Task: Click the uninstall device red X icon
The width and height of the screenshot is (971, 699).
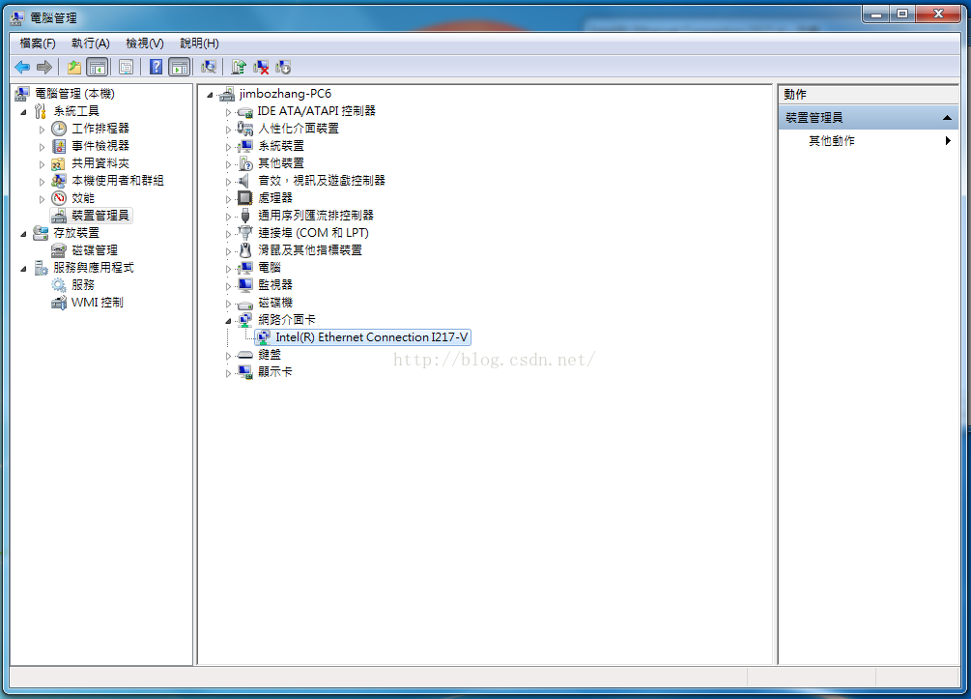Action: point(261,67)
